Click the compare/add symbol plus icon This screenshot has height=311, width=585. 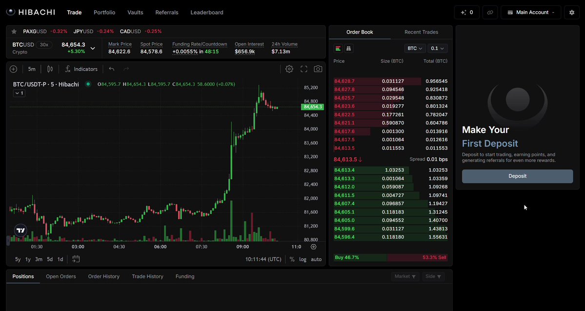(x=14, y=69)
